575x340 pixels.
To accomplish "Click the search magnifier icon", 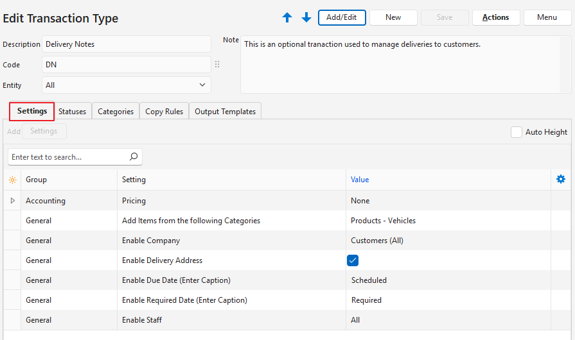I will (134, 157).
